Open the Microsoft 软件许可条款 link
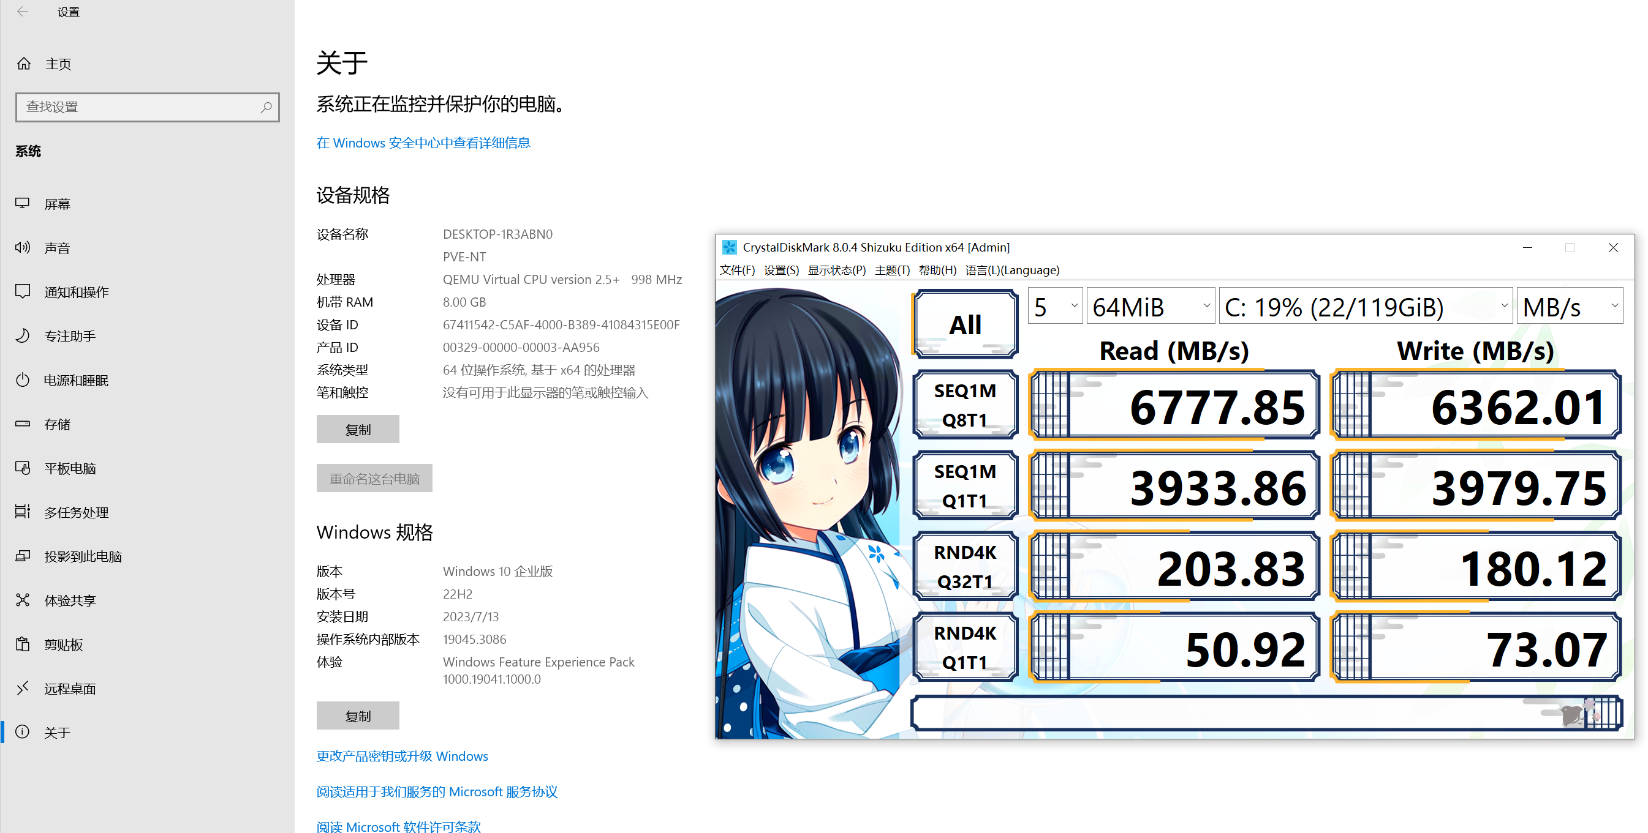The image size is (1648, 833). click(x=398, y=827)
